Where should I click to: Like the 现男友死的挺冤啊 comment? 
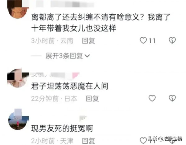tap(143, 140)
